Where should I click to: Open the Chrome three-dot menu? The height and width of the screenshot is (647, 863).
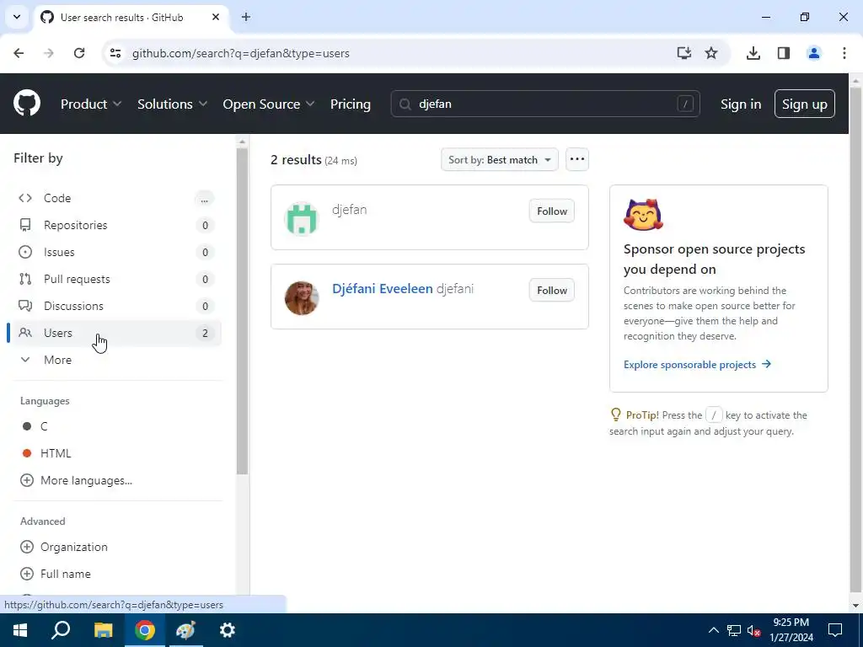(x=844, y=53)
